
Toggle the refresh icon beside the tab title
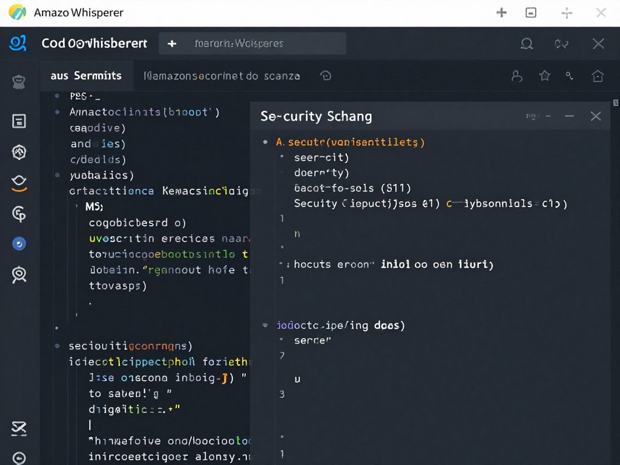click(326, 76)
